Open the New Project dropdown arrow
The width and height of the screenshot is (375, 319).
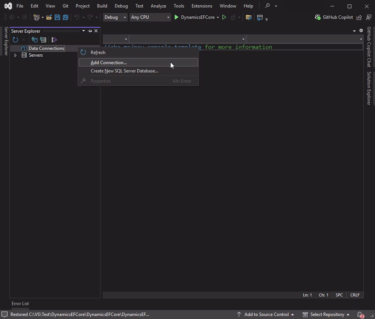pyautogui.click(x=43, y=17)
